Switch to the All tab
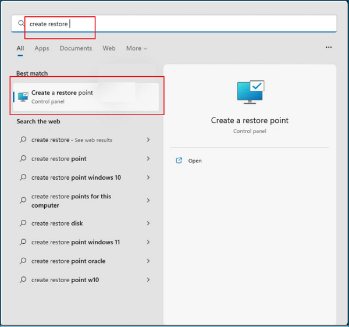Viewport: 349px width, 327px height. (x=20, y=48)
